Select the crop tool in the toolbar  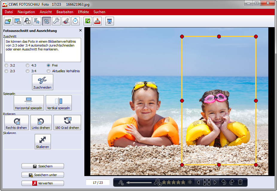point(47,21)
